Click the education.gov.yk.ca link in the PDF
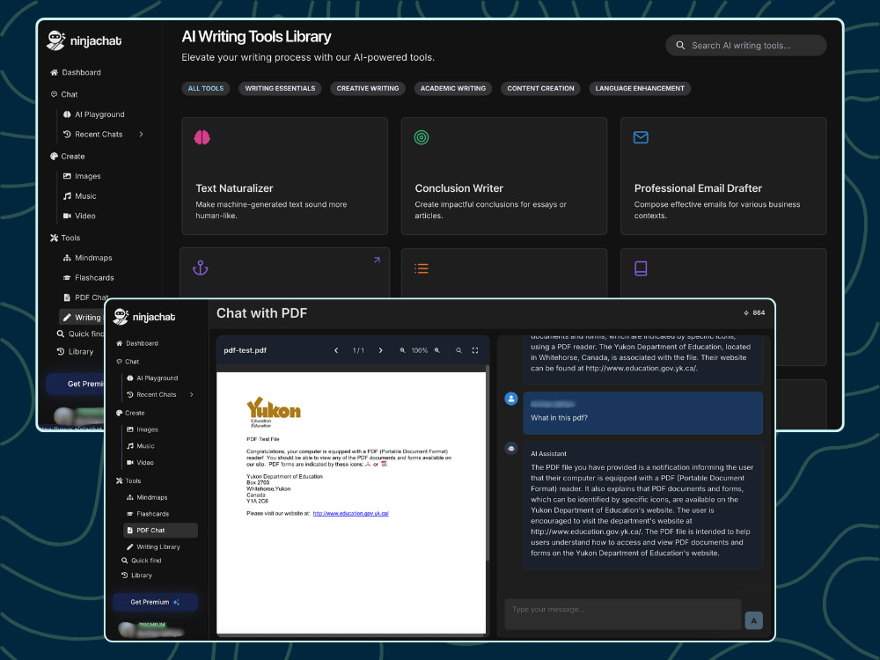 pyautogui.click(x=351, y=514)
